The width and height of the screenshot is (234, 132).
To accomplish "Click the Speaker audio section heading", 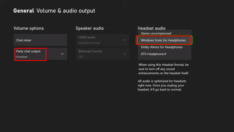I will 90,28.
